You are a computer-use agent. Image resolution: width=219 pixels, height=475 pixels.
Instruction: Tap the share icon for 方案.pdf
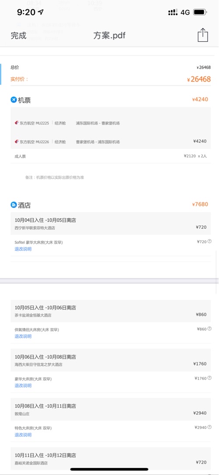203,35
